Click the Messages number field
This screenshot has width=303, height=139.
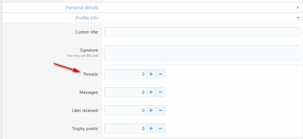coord(125,92)
